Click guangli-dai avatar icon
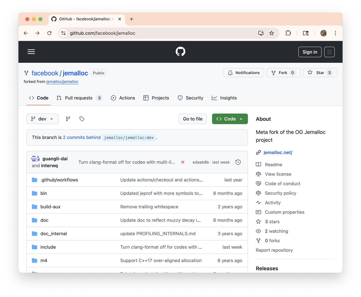361x297 pixels. 35,159
